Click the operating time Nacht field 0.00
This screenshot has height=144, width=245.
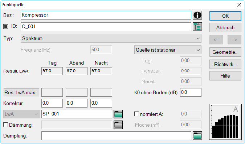coord(191,82)
